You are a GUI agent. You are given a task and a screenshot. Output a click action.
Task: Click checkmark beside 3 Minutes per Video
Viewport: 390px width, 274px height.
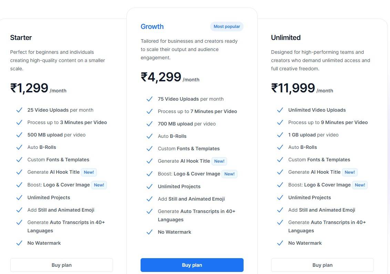pyautogui.click(x=19, y=123)
